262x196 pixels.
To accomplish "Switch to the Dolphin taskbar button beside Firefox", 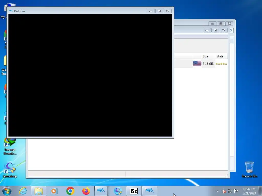I will tap(101, 191).
